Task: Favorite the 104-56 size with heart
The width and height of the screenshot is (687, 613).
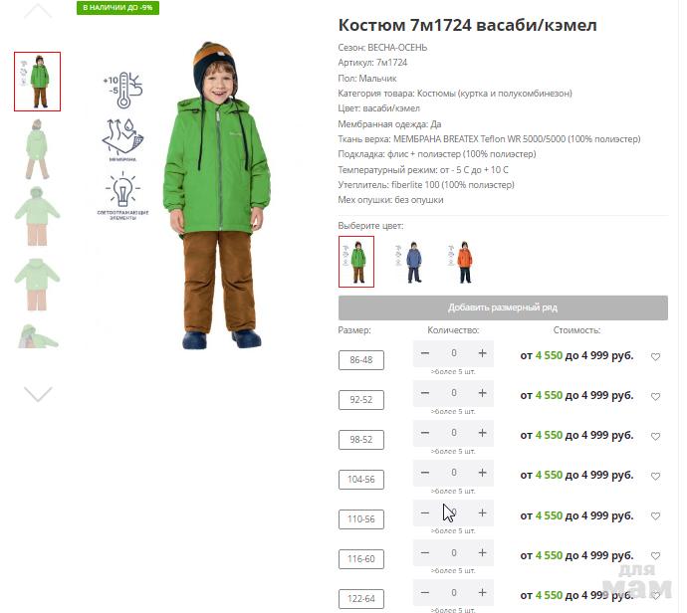Action: tap(655, 476)
